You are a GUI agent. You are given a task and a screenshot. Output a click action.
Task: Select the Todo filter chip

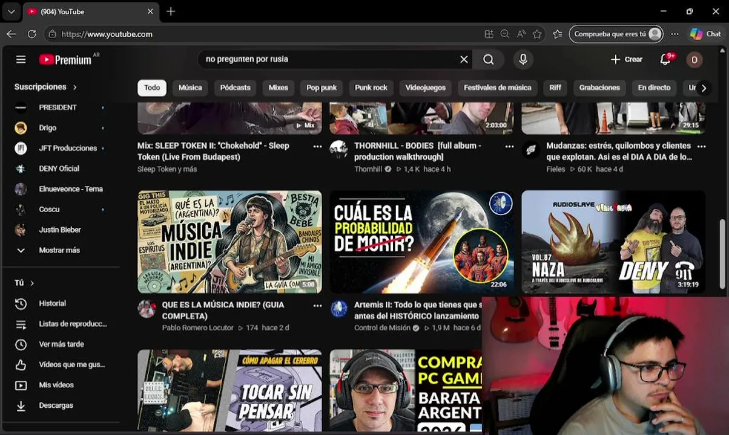tap(152, 88)
